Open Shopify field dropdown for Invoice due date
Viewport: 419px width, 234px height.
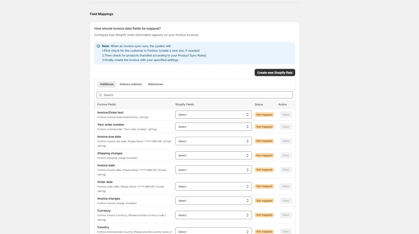coord(214,141)
